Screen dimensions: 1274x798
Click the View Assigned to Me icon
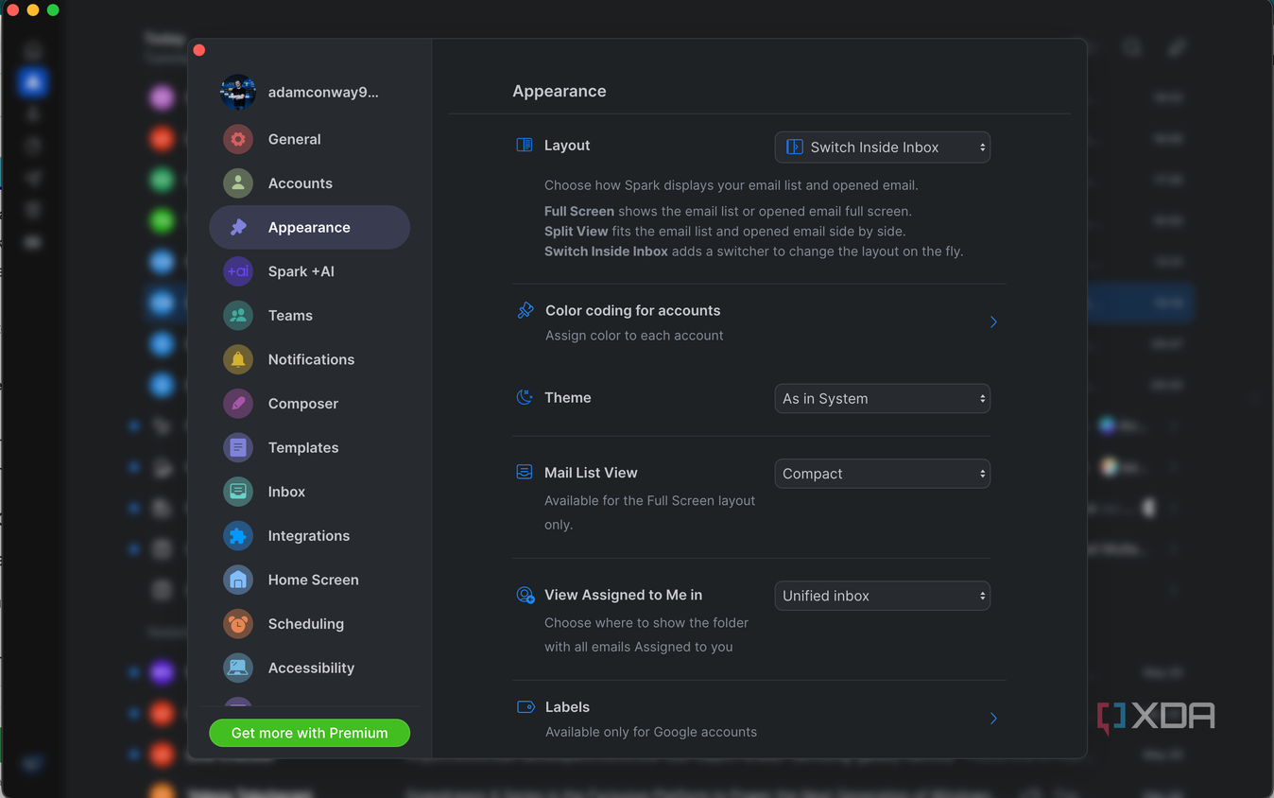tap(525, 595)
